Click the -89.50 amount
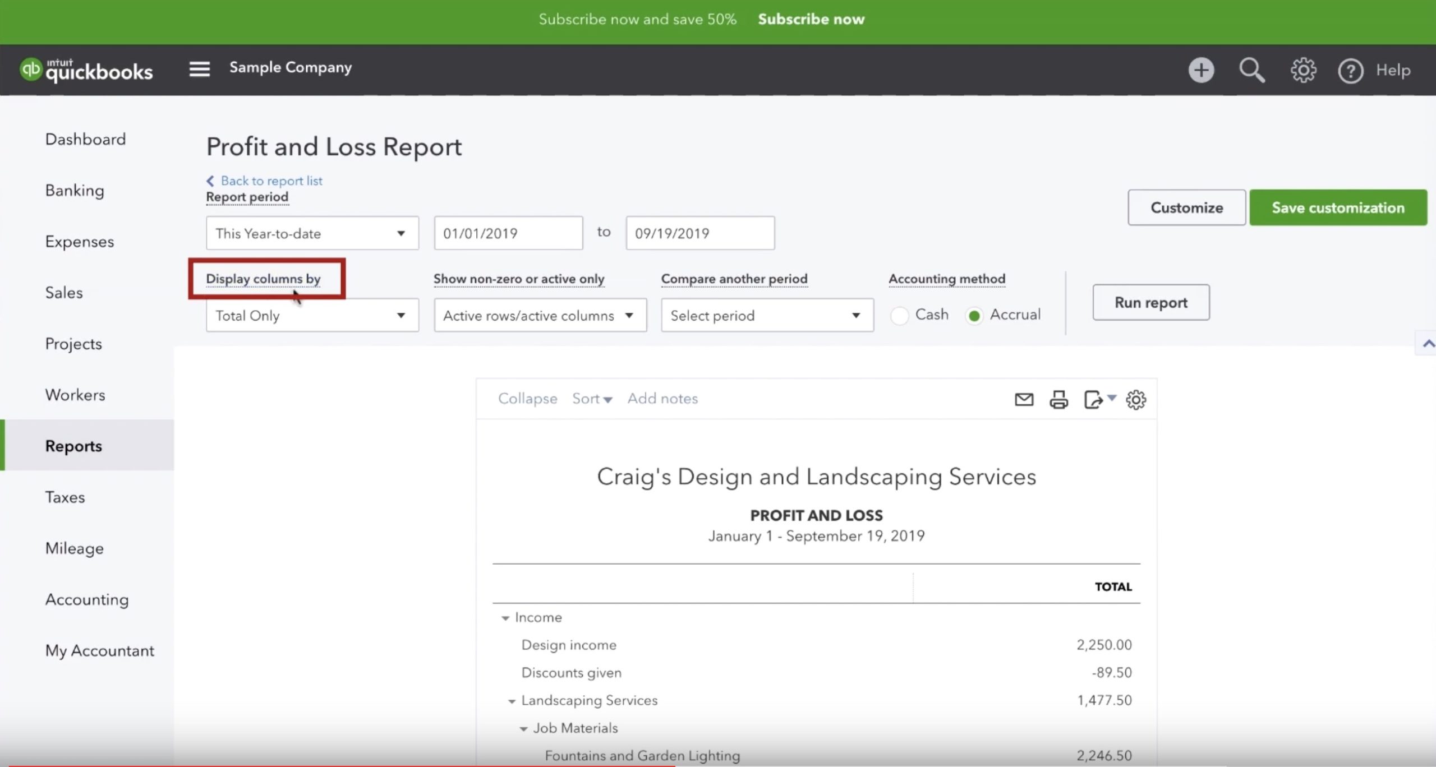 [1111, 672]
